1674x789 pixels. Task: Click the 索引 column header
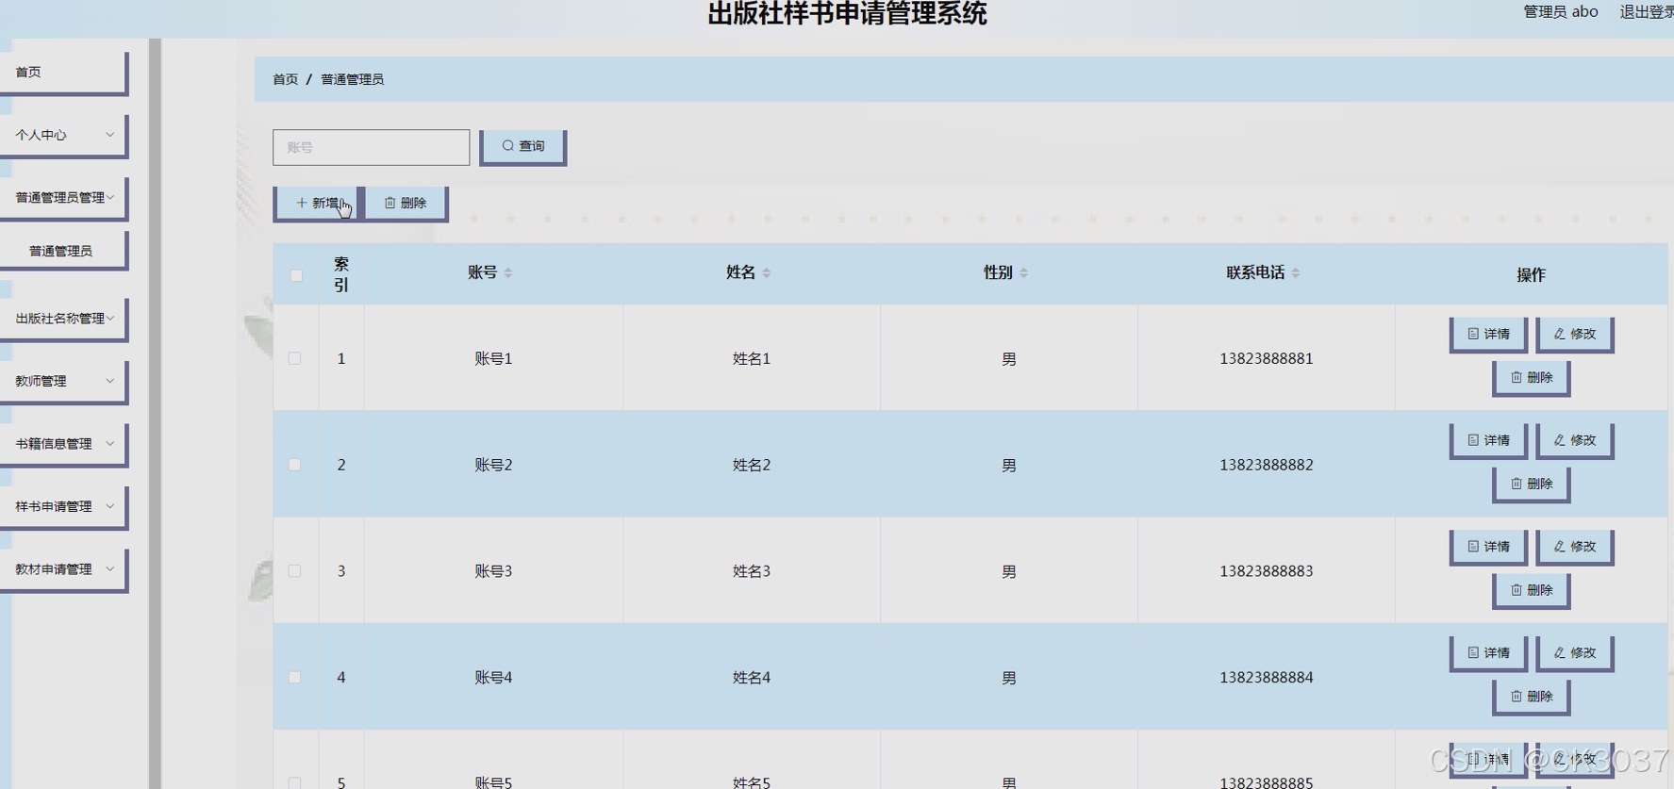pyautogui.click(x=341, y=274)
